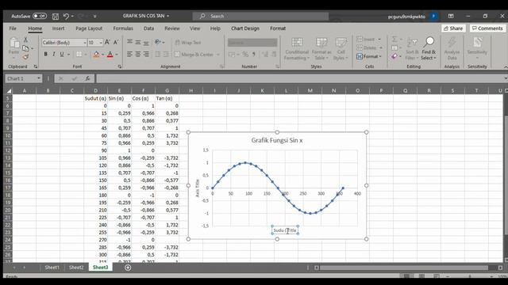Switch to the Page Layout tab
The image size is (508, 285).
pyautogui.click(x=89, y=28)
